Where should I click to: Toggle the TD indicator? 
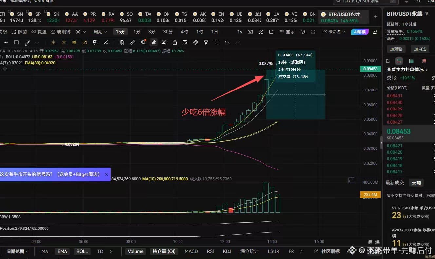click(x=100, y=251)
